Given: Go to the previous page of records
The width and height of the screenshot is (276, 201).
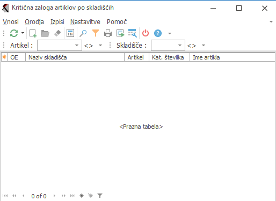Looking at the screenshot, I should point(14,196).
